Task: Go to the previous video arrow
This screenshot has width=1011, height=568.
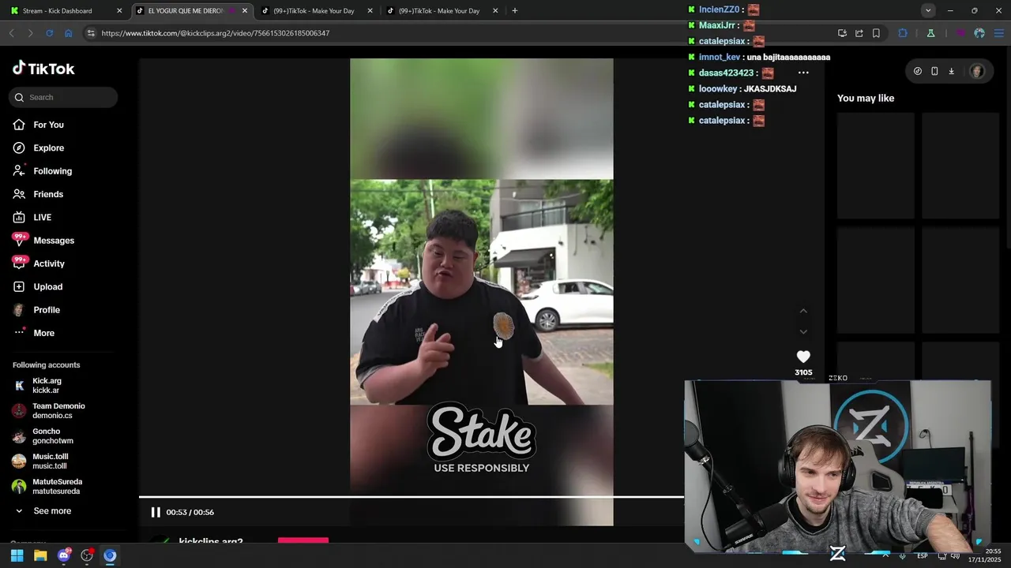Action: click(x=803, y=311)
